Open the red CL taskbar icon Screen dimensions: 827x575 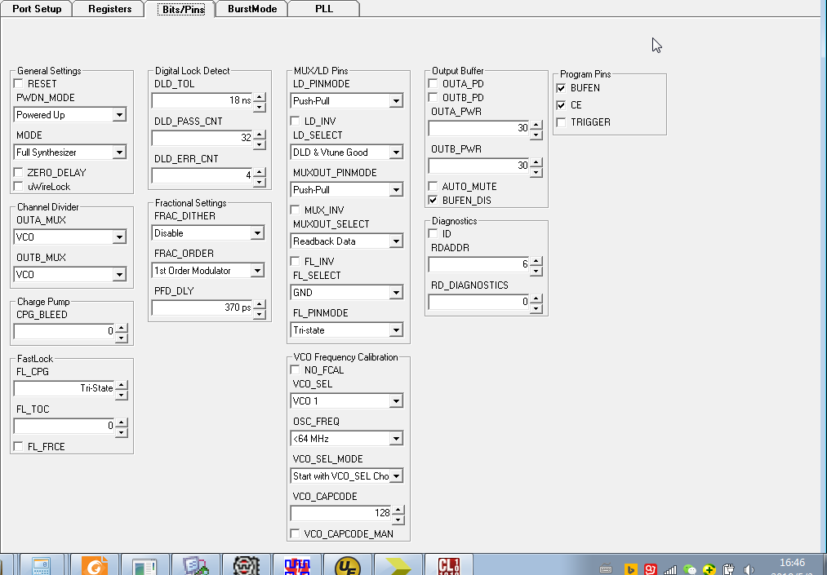[449, 565]
